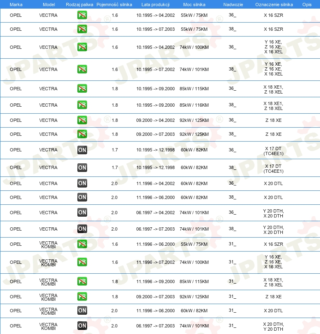The height and width of the screenshot is (334, 320).
Task: Click ON diesel icon in 1.7 36_ row
Action: coord(82,150)
